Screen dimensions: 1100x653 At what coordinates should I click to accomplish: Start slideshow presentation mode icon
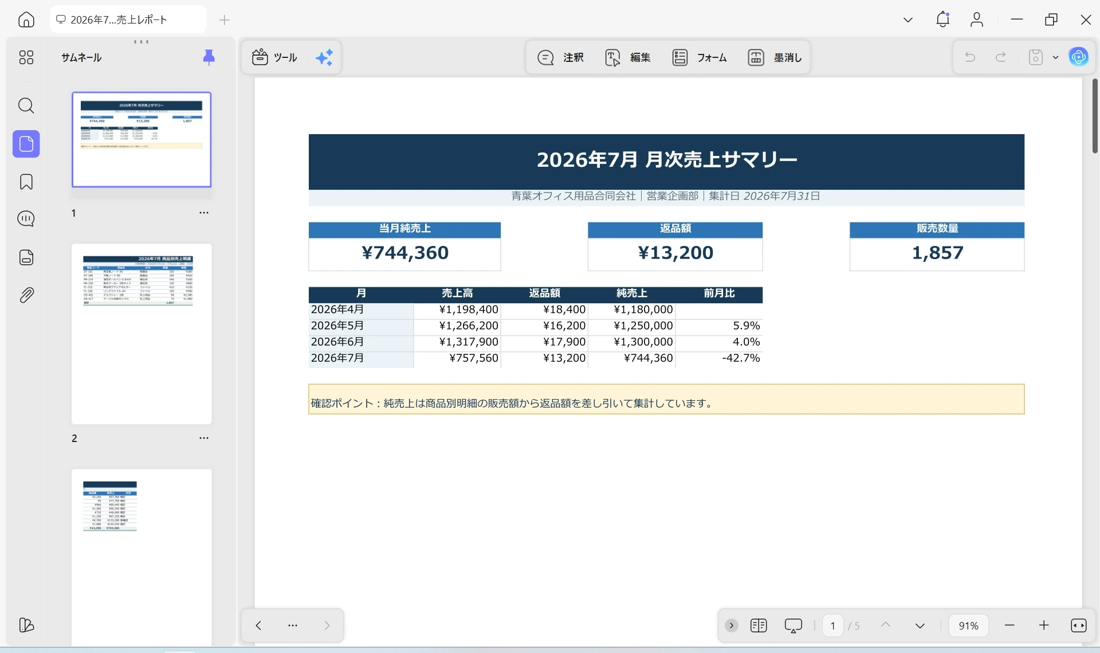click(x=793, y=625)
